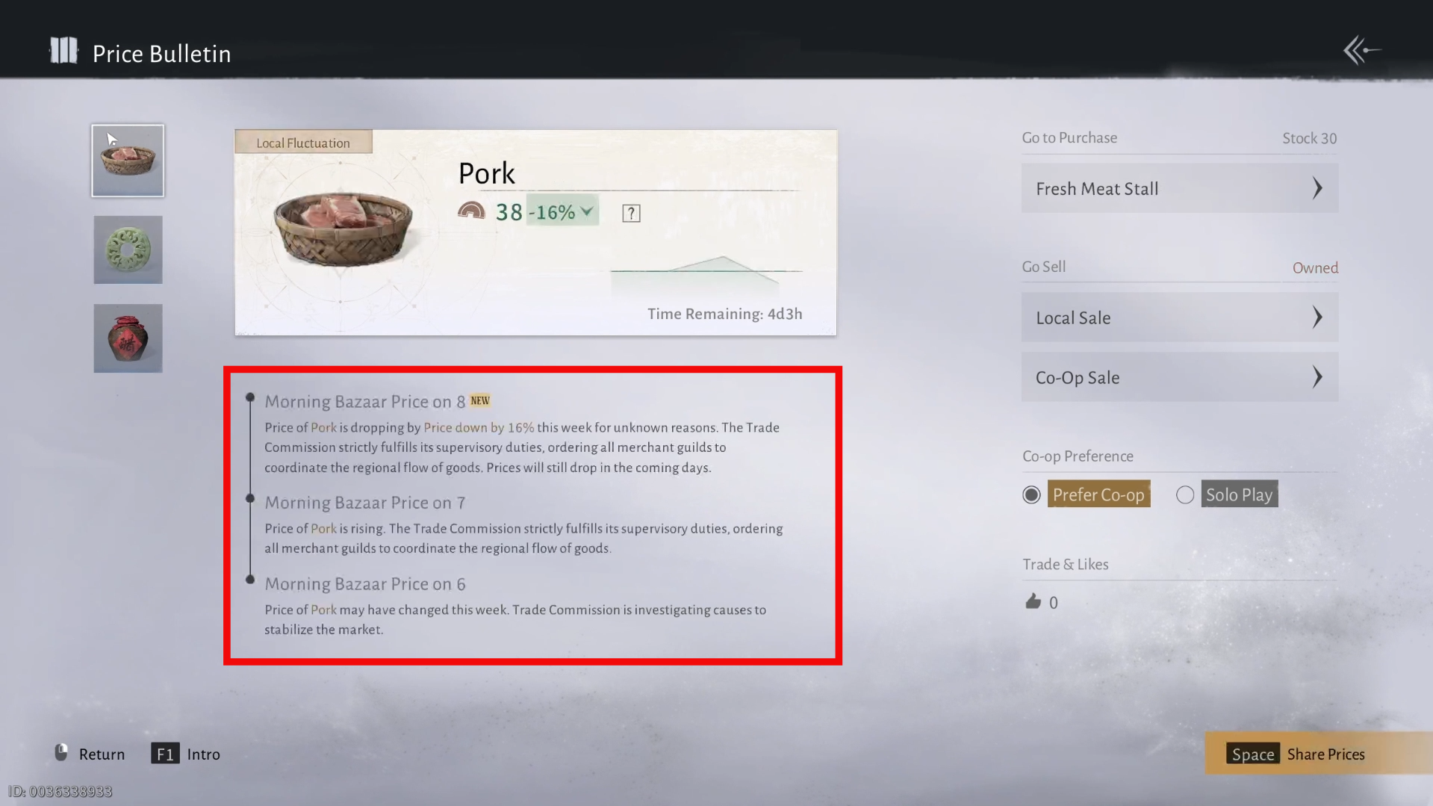
Task: Click the Solo Play label
Action: pos(1239,495)
